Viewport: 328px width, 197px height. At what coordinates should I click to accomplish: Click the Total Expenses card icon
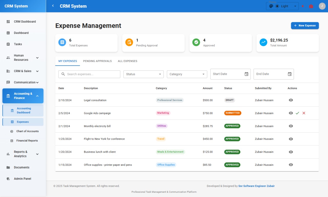(x=62, y=42)
